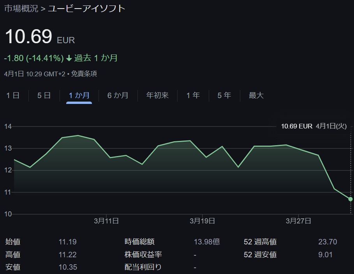Click the y-axis label 12

point(8,170)
